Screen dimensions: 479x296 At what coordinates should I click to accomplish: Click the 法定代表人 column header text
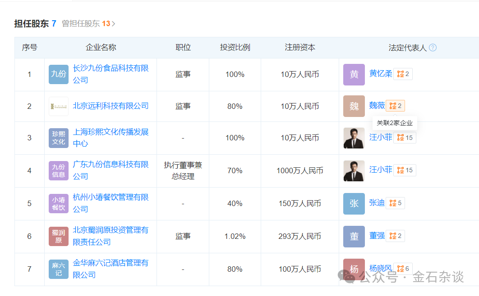click(x=408, y=48)
